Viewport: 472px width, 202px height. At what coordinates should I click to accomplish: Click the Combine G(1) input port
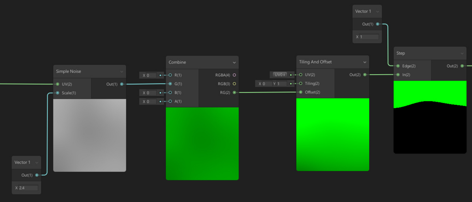(x=171, y=84)
